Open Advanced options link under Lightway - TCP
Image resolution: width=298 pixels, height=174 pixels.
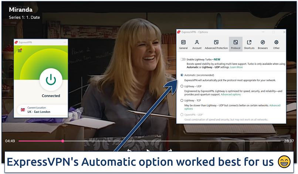274,105
